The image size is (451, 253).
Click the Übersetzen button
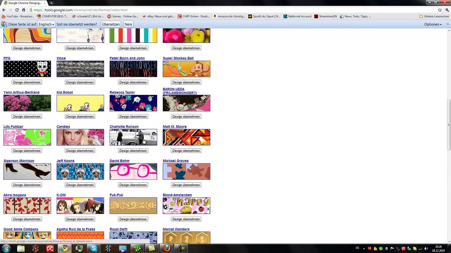pyautogui.click(x=111, y=24)
